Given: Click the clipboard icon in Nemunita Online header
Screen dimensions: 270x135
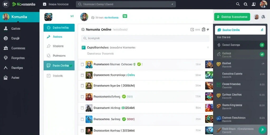Looking at the screenshot, I should (203, 30).
